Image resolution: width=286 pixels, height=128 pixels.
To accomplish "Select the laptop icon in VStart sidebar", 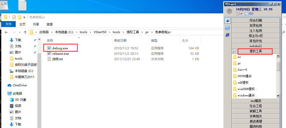I will (x=227, y=20).
